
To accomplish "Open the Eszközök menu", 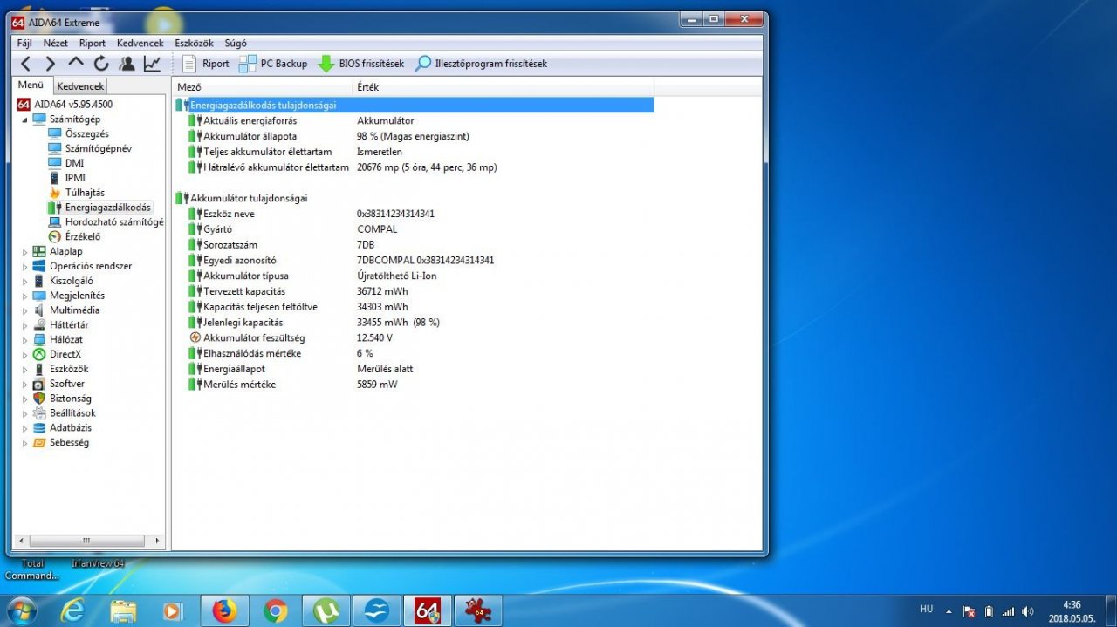I will 193,43.
